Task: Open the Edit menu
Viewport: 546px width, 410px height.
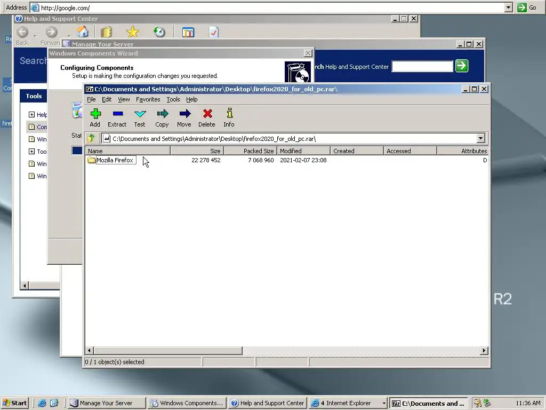Action: click(107, 99)
